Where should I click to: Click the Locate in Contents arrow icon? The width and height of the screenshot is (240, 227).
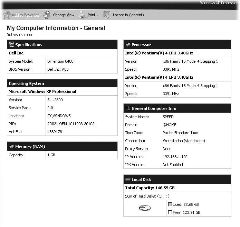pos(107,15)
